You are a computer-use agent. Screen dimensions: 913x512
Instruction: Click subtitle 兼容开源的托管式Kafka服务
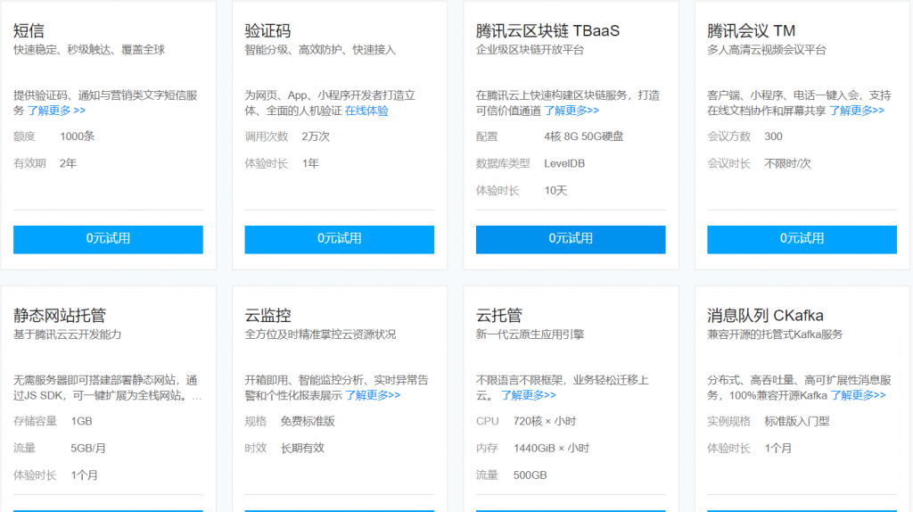775,334
